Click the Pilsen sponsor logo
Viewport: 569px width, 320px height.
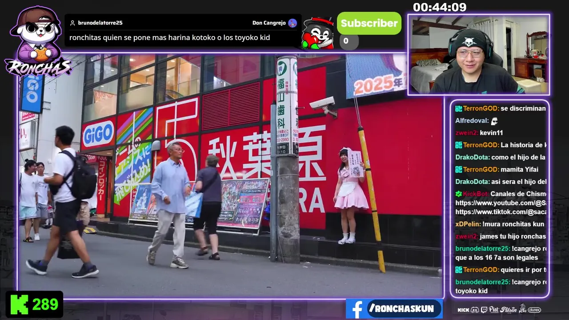coord(509,309)
